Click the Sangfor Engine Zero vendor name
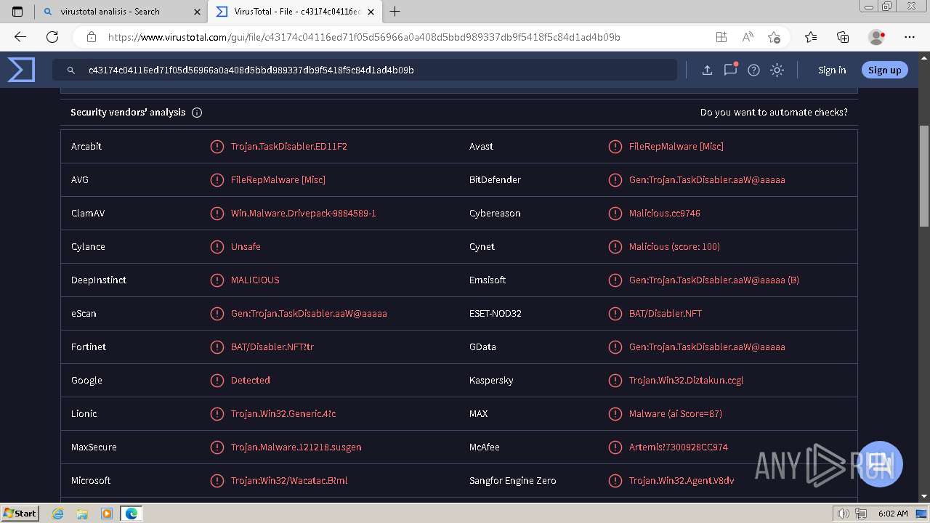The height and width of the screenshot is (523, 930). point(513,481)
